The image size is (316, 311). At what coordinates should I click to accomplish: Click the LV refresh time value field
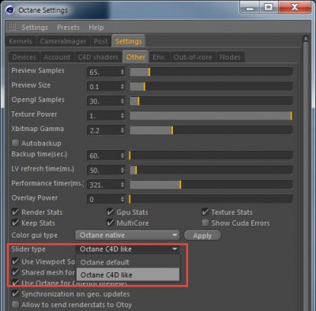pos(106,170)
